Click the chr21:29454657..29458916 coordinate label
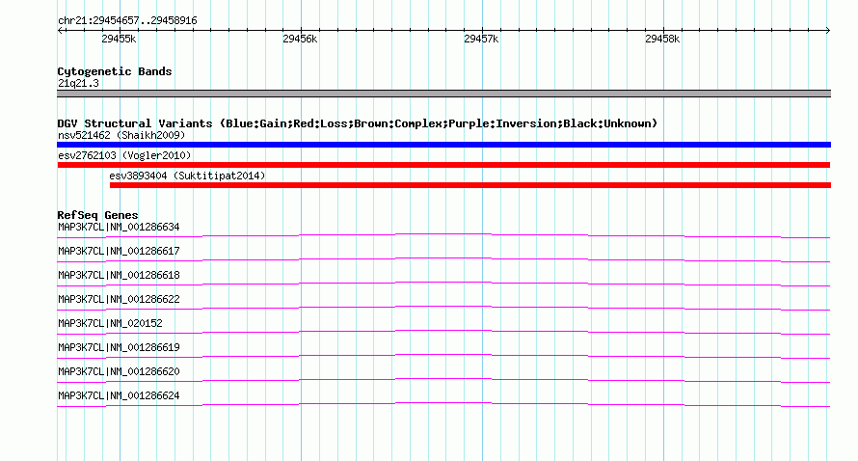 click(x=127, y=20)
